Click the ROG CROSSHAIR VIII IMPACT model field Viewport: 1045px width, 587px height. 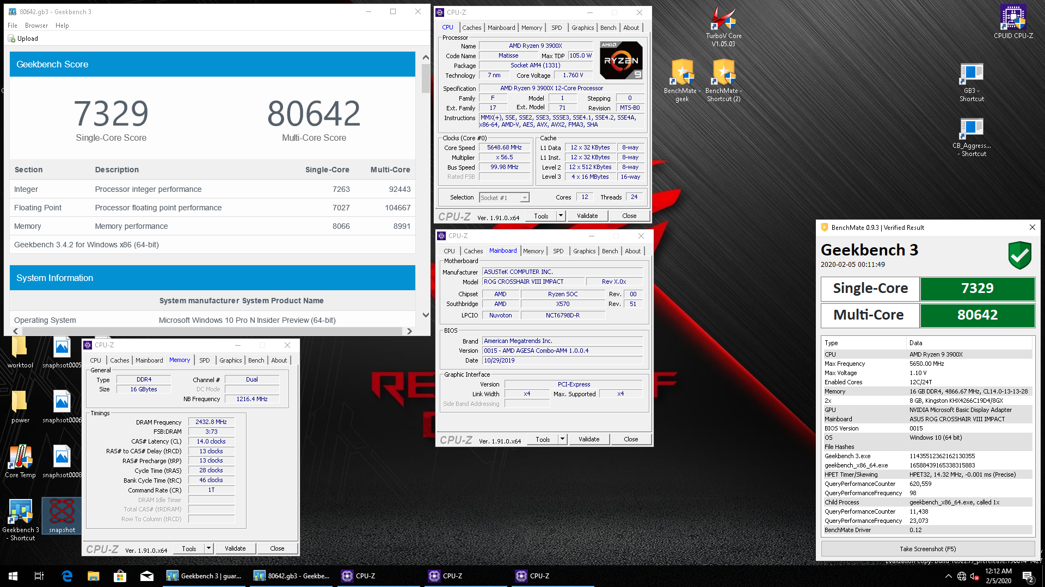(x=533, y=282)
